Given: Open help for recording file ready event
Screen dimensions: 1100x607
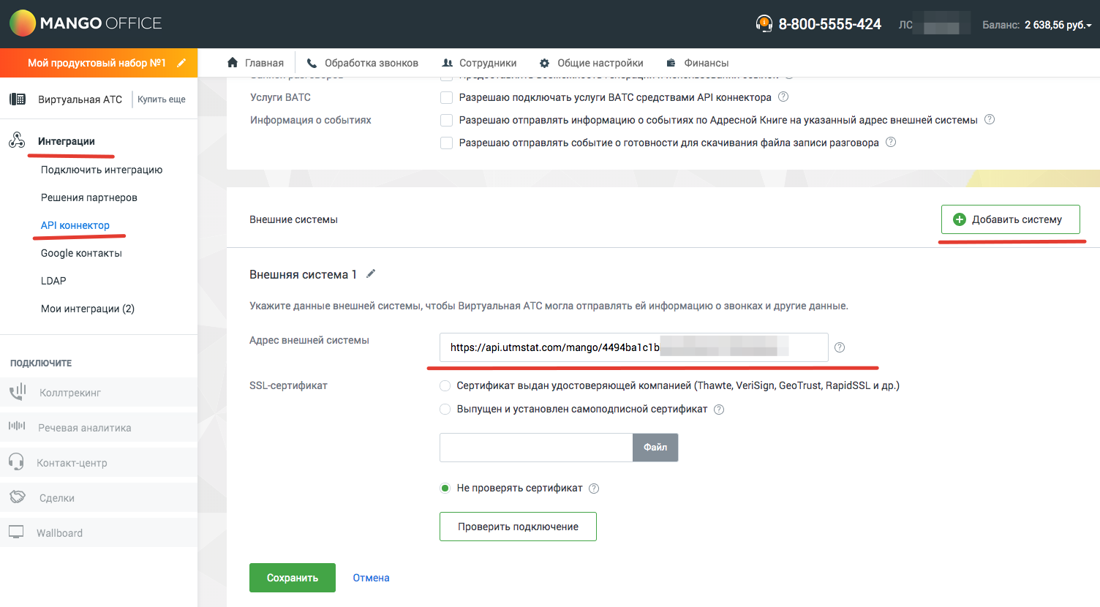Looking at the screenshot, I should pos(891,142).
